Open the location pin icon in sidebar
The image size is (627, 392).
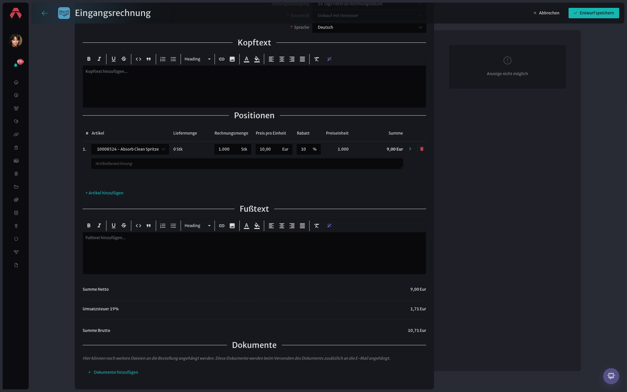pos(16,226)
